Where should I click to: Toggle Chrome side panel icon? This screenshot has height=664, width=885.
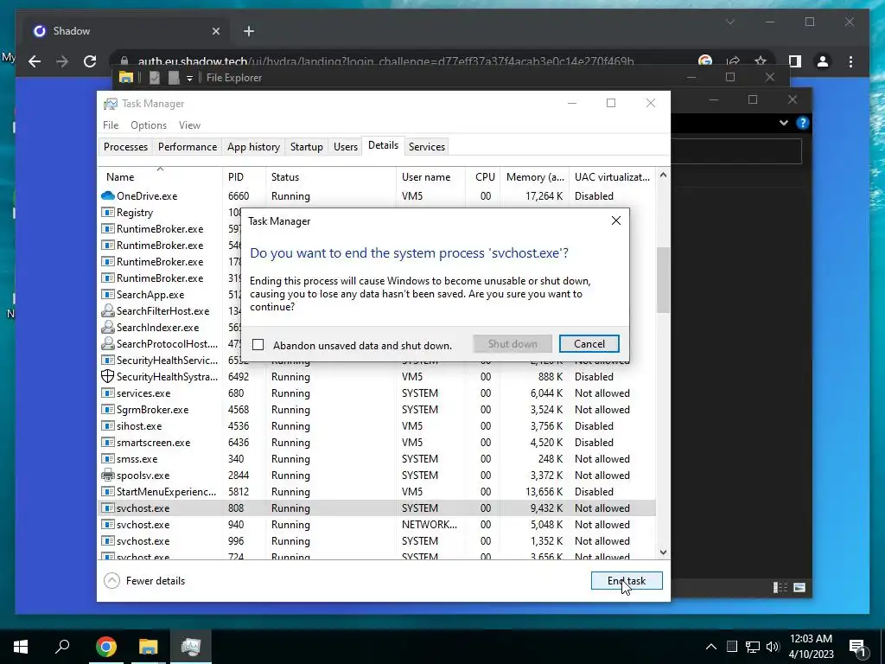click(795, 61)
